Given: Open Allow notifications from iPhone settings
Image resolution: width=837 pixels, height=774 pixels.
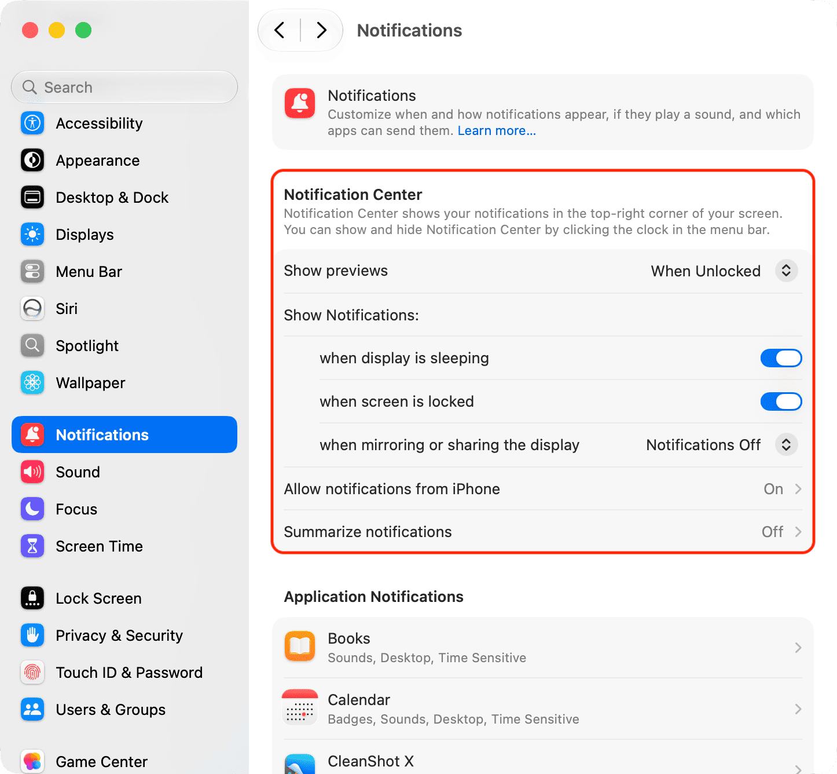Looking at the screenshot, I should tap(543, 489).
